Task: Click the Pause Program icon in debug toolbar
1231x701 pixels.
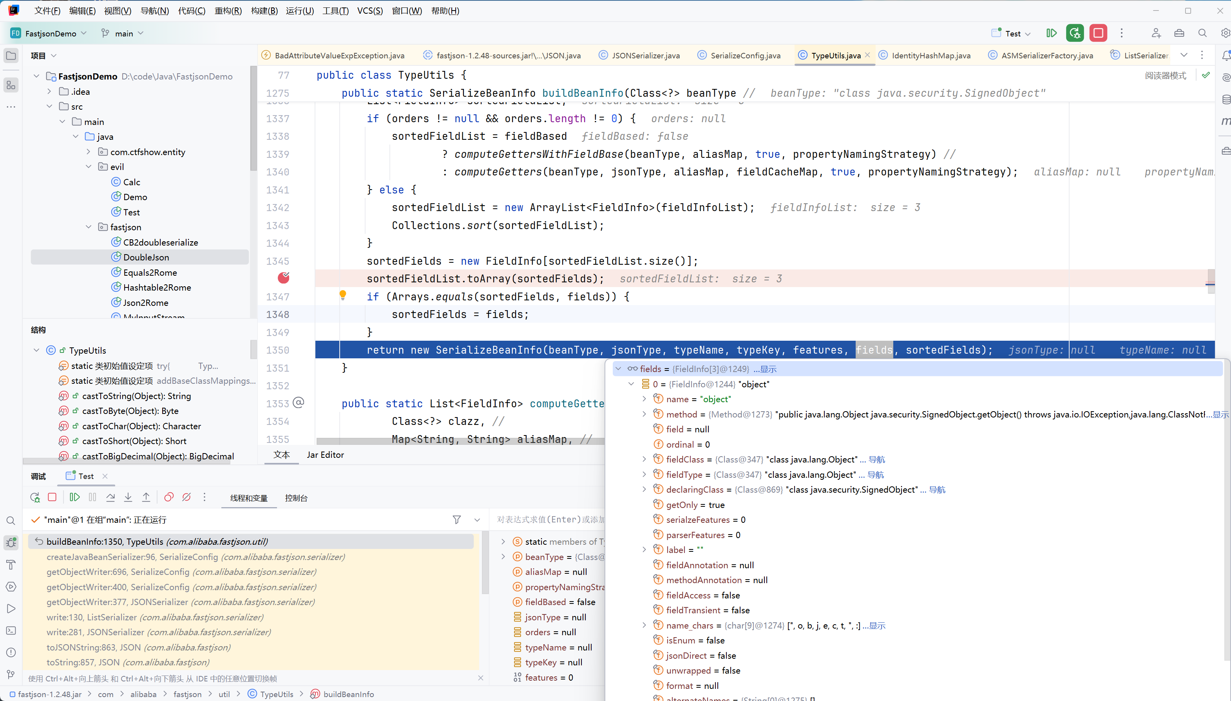Action: tap(92, 497)
